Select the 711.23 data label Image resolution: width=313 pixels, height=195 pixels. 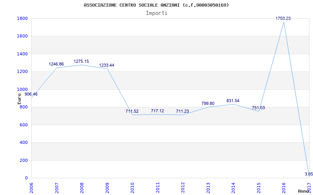[182, 111]
